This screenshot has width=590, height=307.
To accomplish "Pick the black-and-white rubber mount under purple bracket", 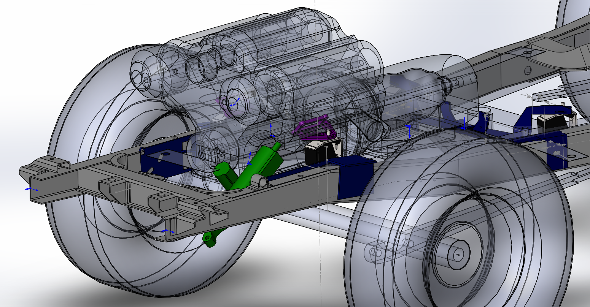I will pos(323,152).
